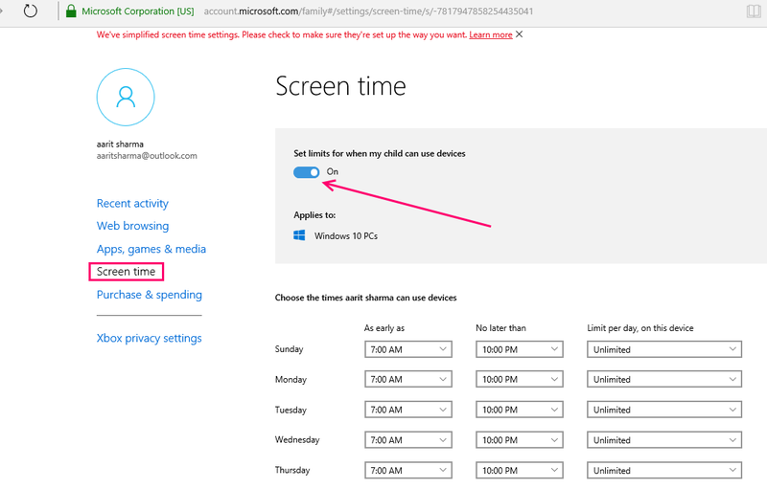Image resolution: width=767 pixels, height=489 pixels.
Task: Click the Wednesday row label
Action: (x=297, y=439)
